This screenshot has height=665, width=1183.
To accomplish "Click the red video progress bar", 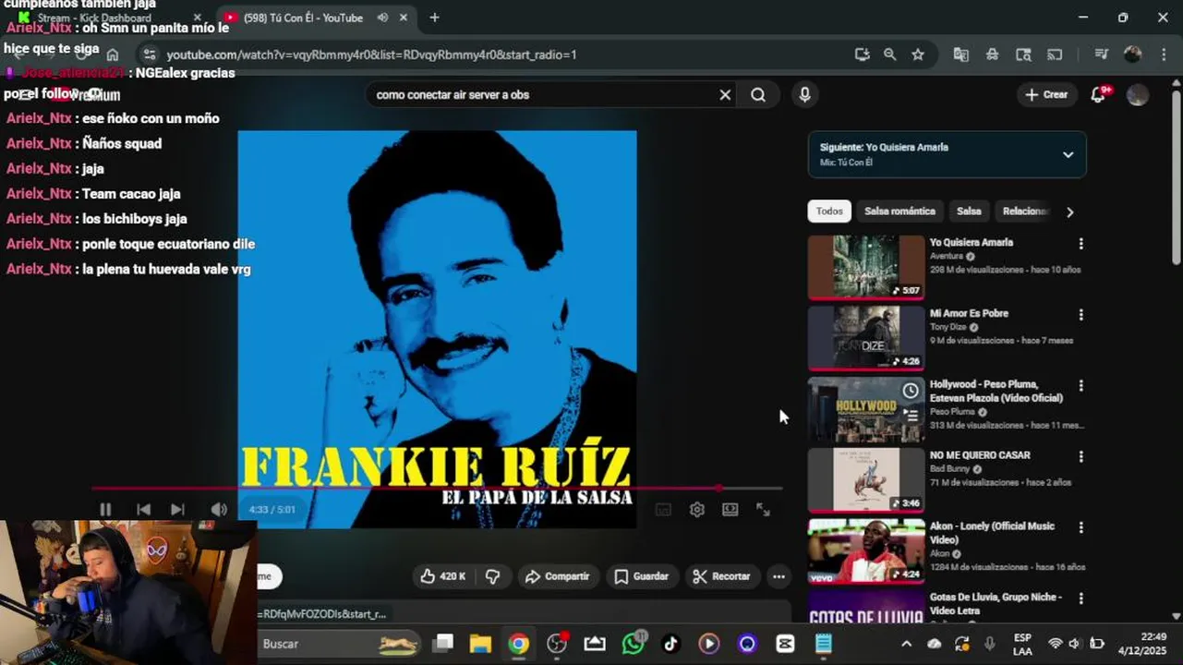I will [436, 488].
